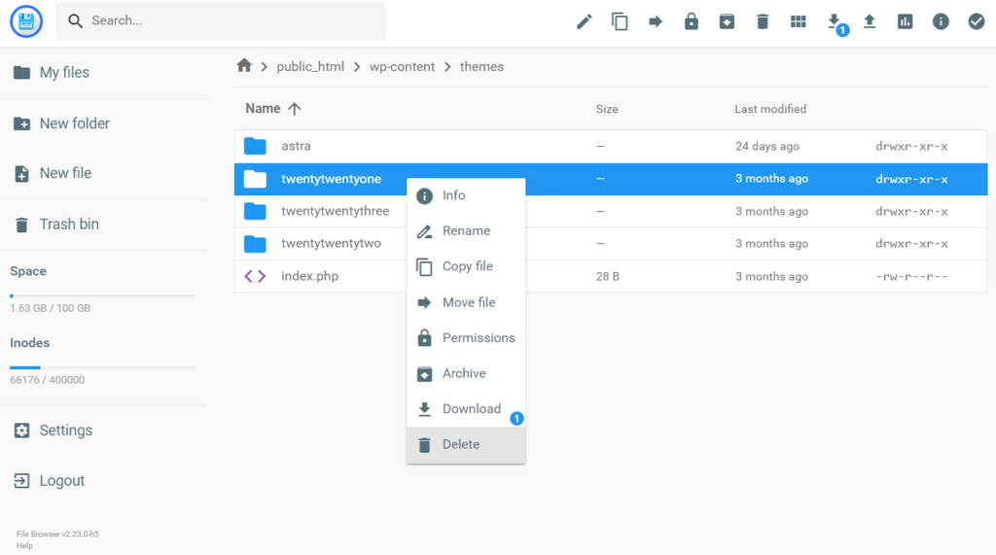996x555 pixels.
Task: Click the select-all checkmark circle icon
Action: tap(977, 21)
